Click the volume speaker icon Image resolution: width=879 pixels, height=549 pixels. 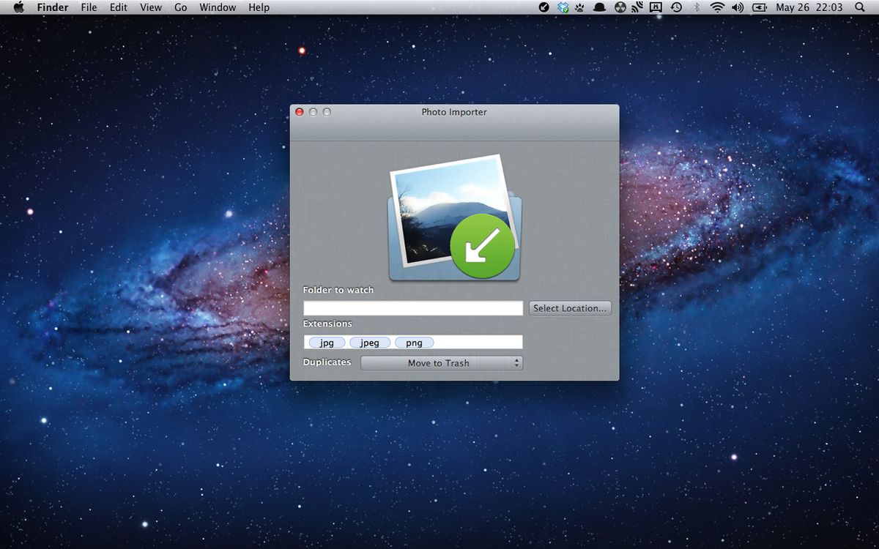pyautogui.click(x=737, y=7)
